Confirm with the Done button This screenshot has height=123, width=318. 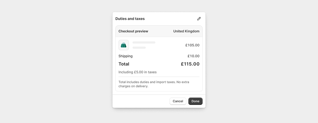click(195, 101)
